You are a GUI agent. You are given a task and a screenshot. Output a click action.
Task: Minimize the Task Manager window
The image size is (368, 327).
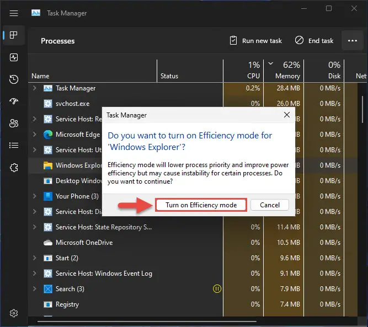[304, 9]
